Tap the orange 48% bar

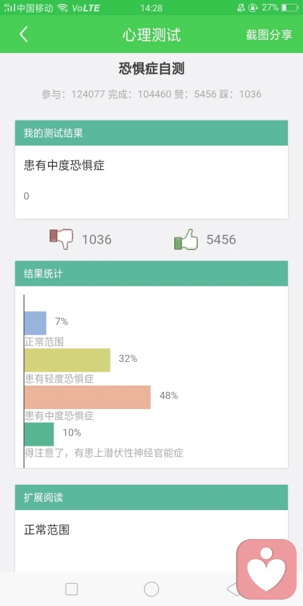pyautogui.click(x=87, y=397)
